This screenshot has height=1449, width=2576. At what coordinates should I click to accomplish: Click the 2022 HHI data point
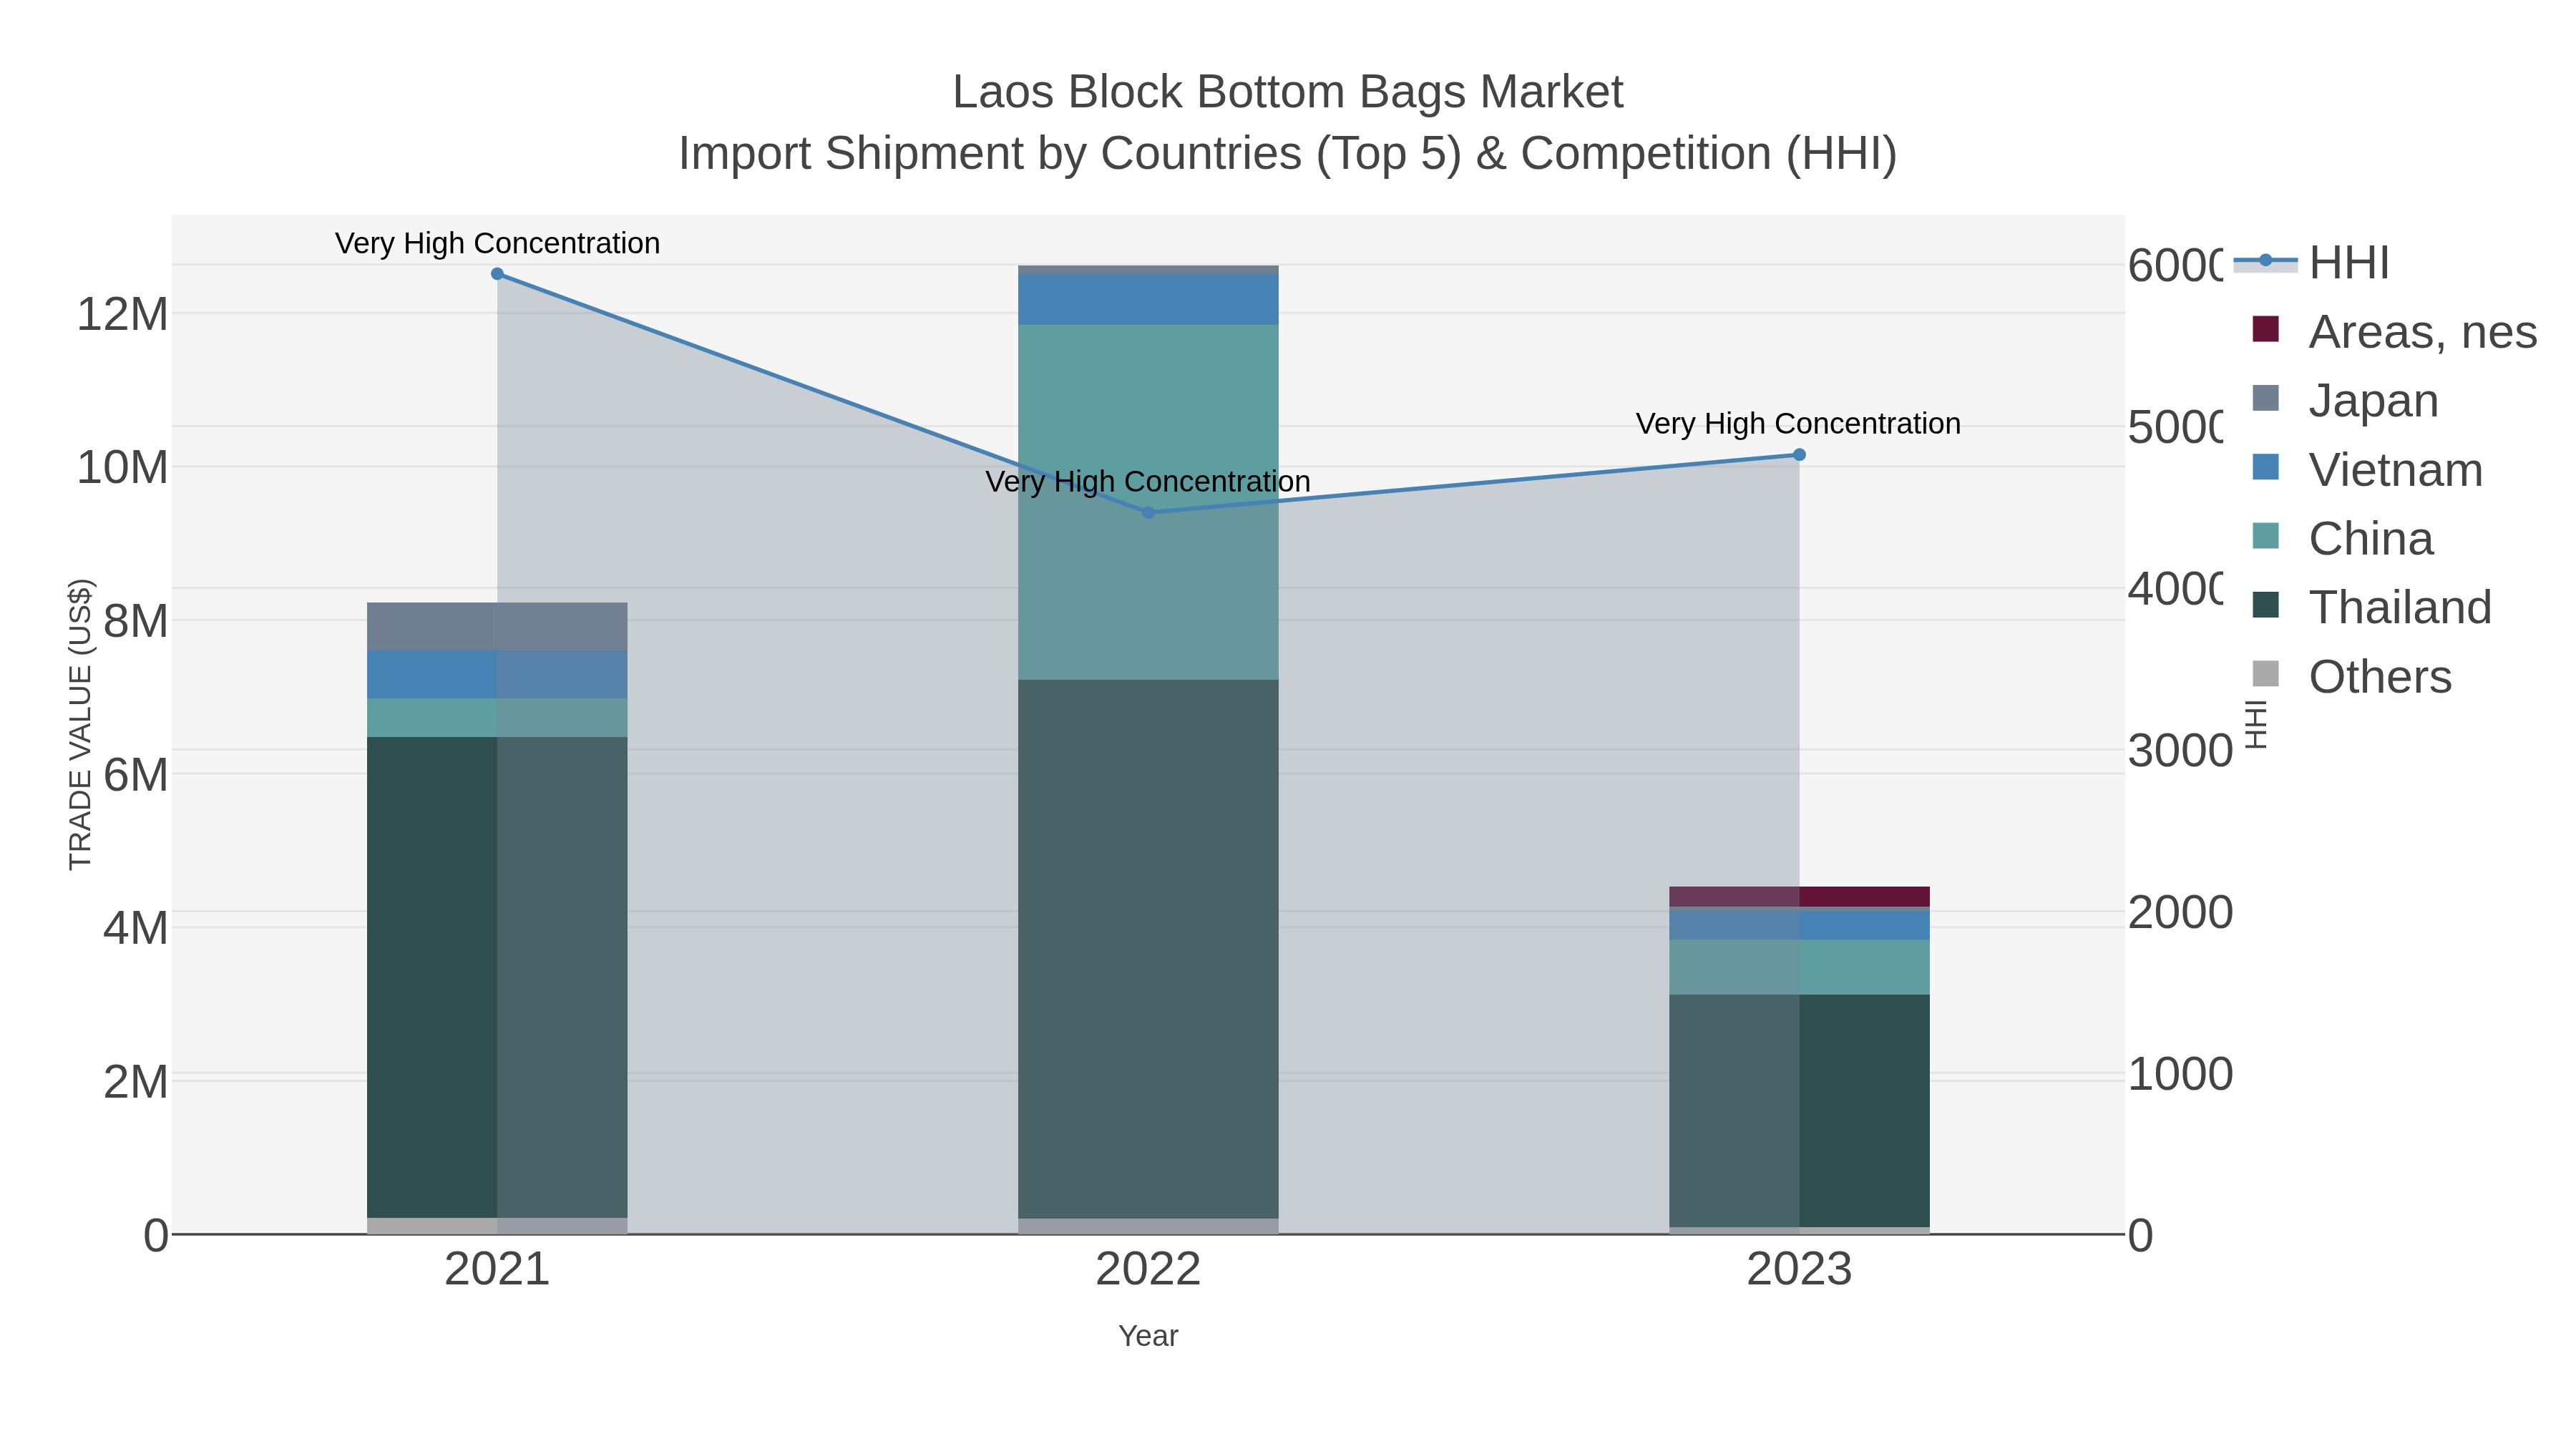pos(1148,512)
